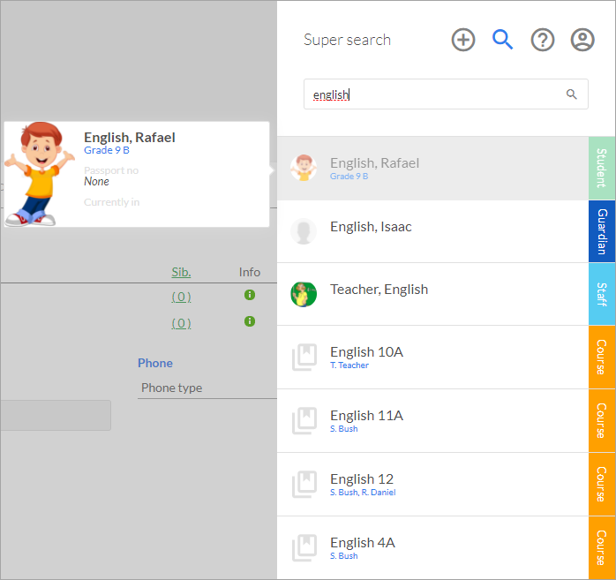Click English, Rafael name in preview card
The width and height of the screenshot is (616, 580).
(x=130, y=138)
